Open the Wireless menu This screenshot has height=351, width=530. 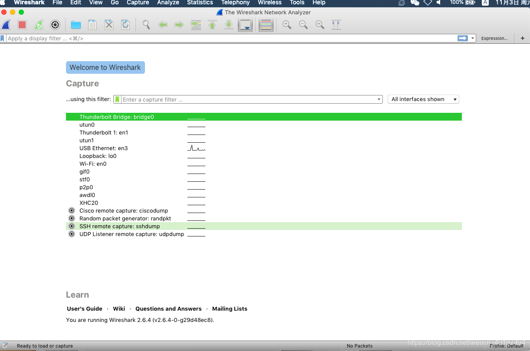point(270,3)
